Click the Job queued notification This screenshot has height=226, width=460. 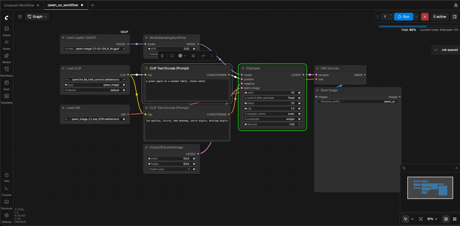coord(446,50)
